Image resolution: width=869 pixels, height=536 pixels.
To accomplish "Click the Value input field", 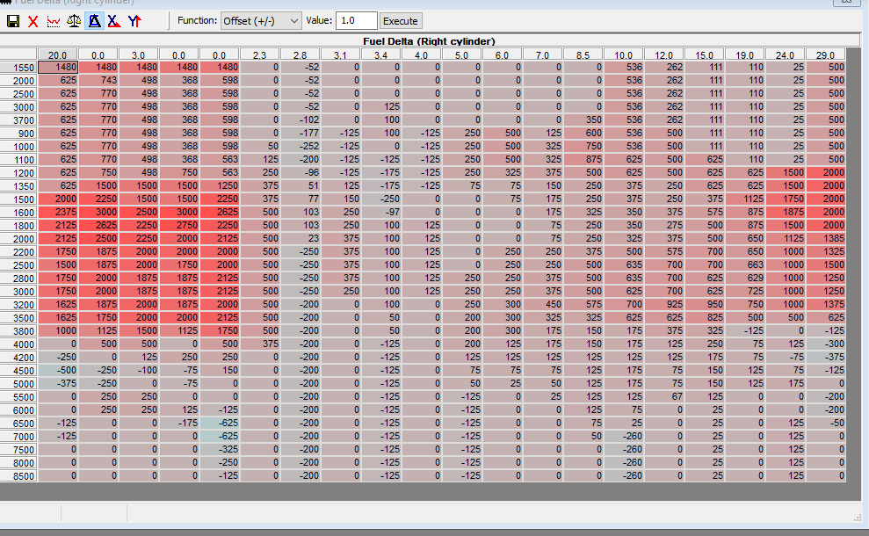I will coord(356,20).
